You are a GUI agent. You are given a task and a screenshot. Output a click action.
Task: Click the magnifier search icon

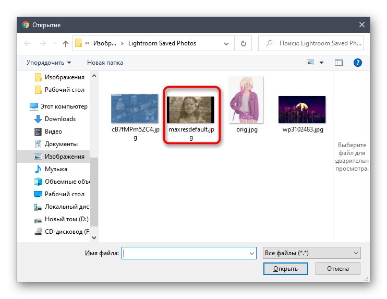269,43
